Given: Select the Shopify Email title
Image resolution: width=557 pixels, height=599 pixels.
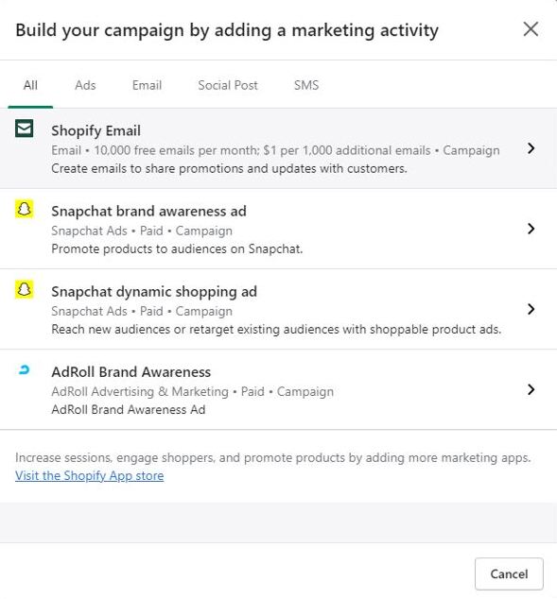Looking at the screenshot, I should click(96, 130).
